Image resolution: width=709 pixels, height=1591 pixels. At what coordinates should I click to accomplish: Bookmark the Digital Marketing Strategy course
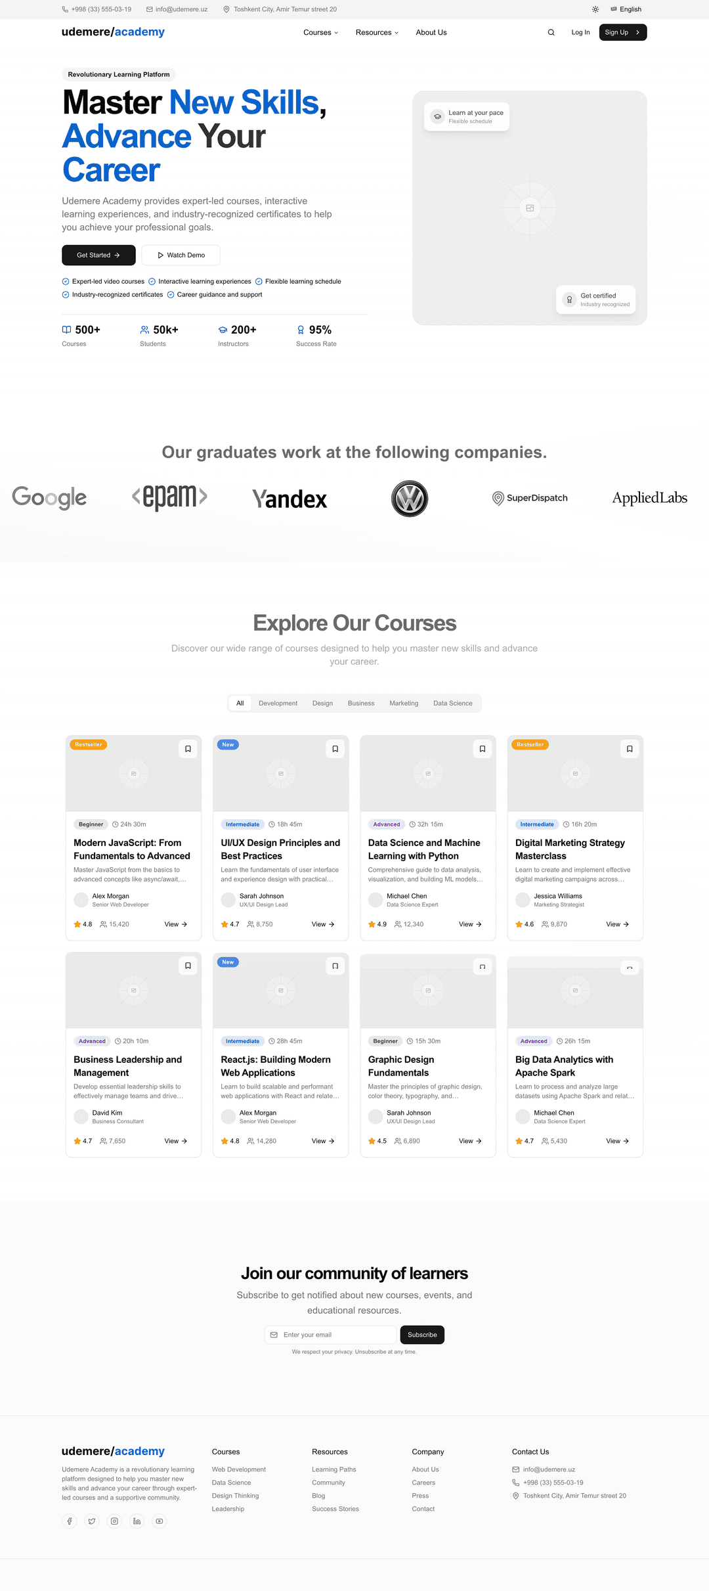(x=629, y=749)
